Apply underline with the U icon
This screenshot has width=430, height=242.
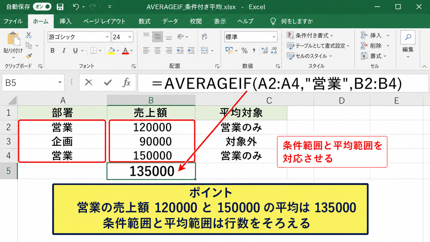[x=75, y=50]
